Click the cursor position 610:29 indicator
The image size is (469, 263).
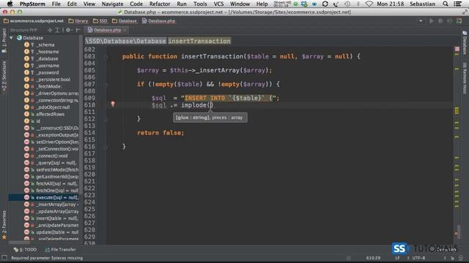373,258
